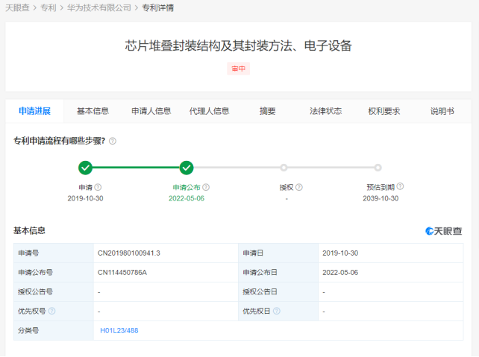479x357 pixels.
Task: Open 华为技术有限公司 breadcrumb link
Action: 99,7
